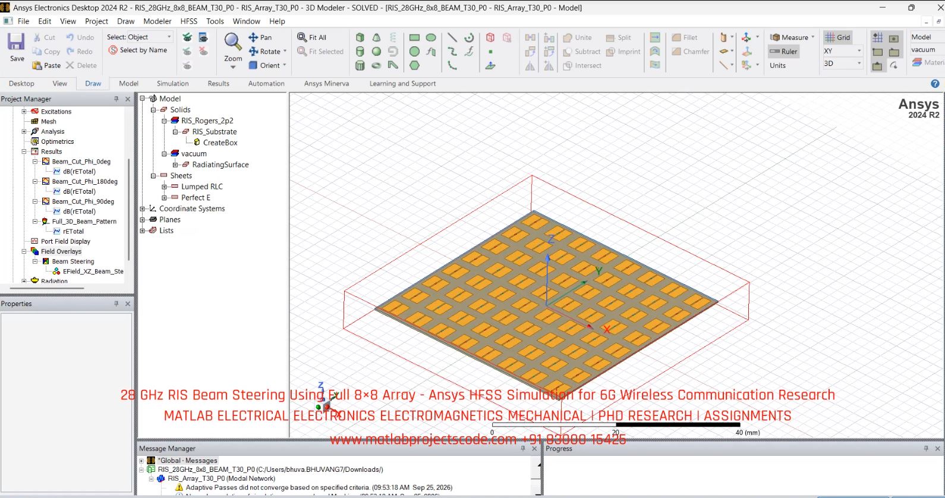Open the 3D movement mode dropdown
The height and width of the screenshot is (498, 945).
(842, 64)
